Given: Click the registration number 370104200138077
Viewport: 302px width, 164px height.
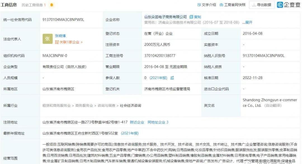Looking at the screenshot, I should click(160, 56).
